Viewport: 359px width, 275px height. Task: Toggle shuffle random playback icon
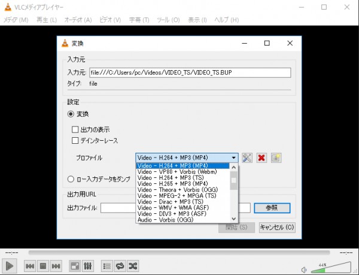pos(133,265)
